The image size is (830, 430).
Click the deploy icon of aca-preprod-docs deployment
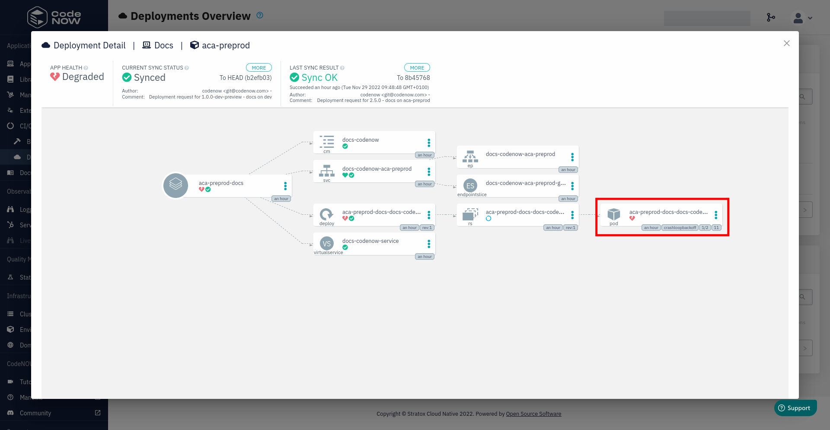(x=327, y=214)
